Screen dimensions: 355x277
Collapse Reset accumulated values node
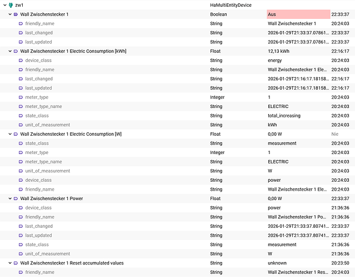click(10, 263)
